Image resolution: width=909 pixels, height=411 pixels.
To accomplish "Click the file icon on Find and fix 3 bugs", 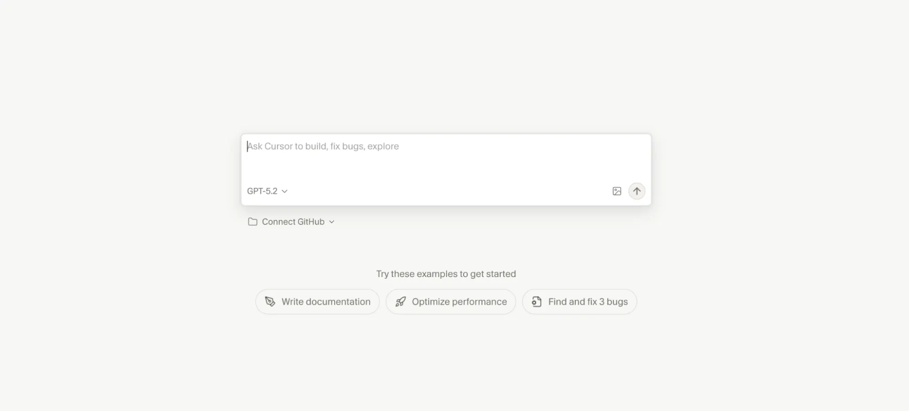I will pos(537,302).
